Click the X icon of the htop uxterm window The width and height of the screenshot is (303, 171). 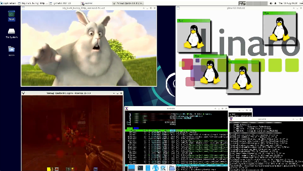(x=127, y=108)
